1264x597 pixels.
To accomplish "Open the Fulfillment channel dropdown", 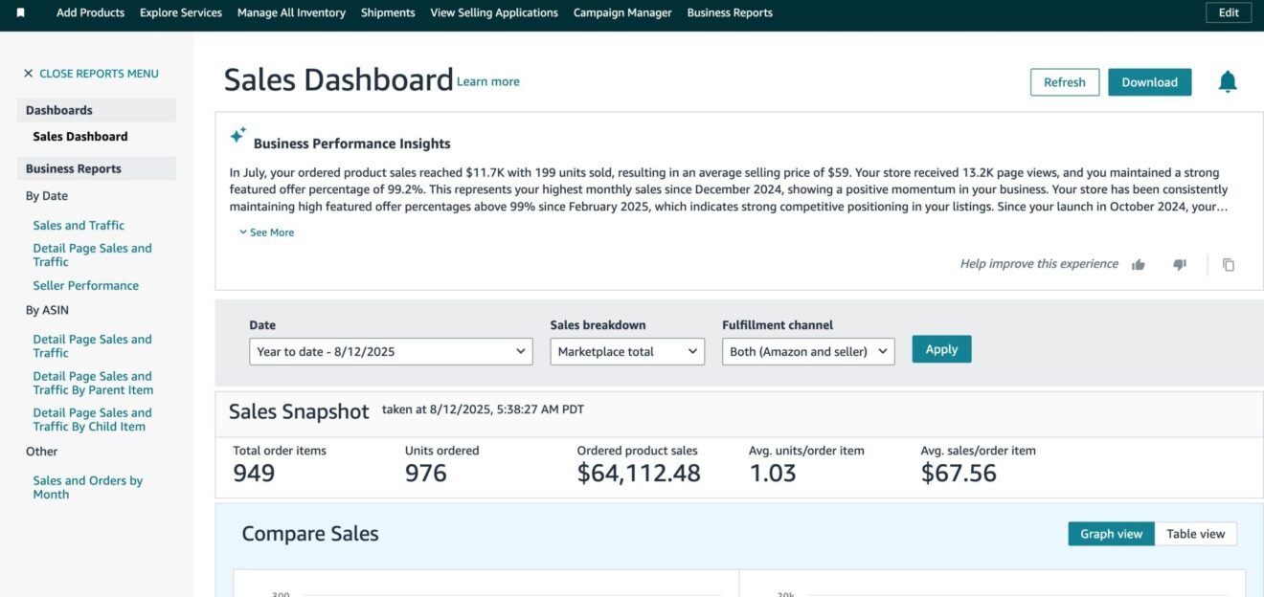I will (x=807, y=351).
